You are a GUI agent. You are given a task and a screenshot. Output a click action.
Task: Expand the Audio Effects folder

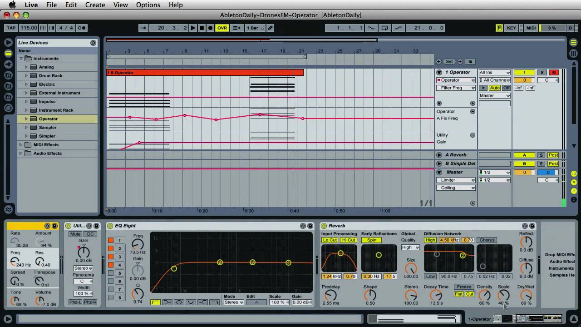pyautogui.click(x=21, y=154)
